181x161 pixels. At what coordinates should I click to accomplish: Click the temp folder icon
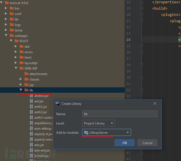(x=12, y=30)
